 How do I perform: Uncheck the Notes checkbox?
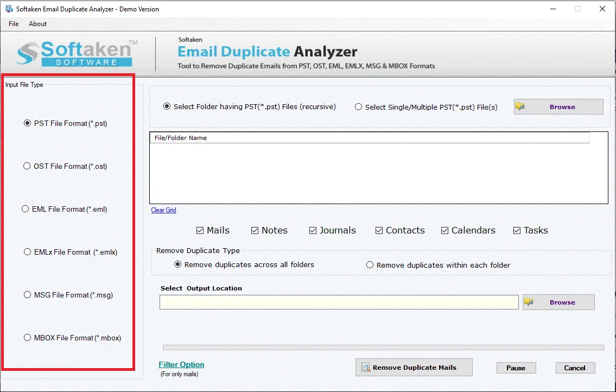pyautogui.click(x=255, y=230)
